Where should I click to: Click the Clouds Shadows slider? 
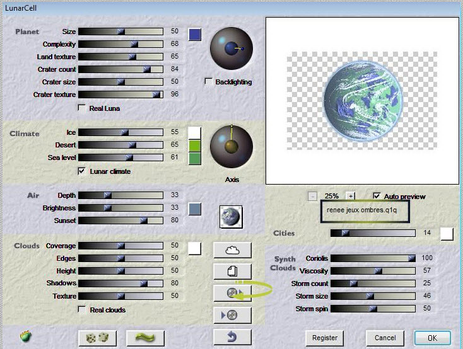pos(120,283)
